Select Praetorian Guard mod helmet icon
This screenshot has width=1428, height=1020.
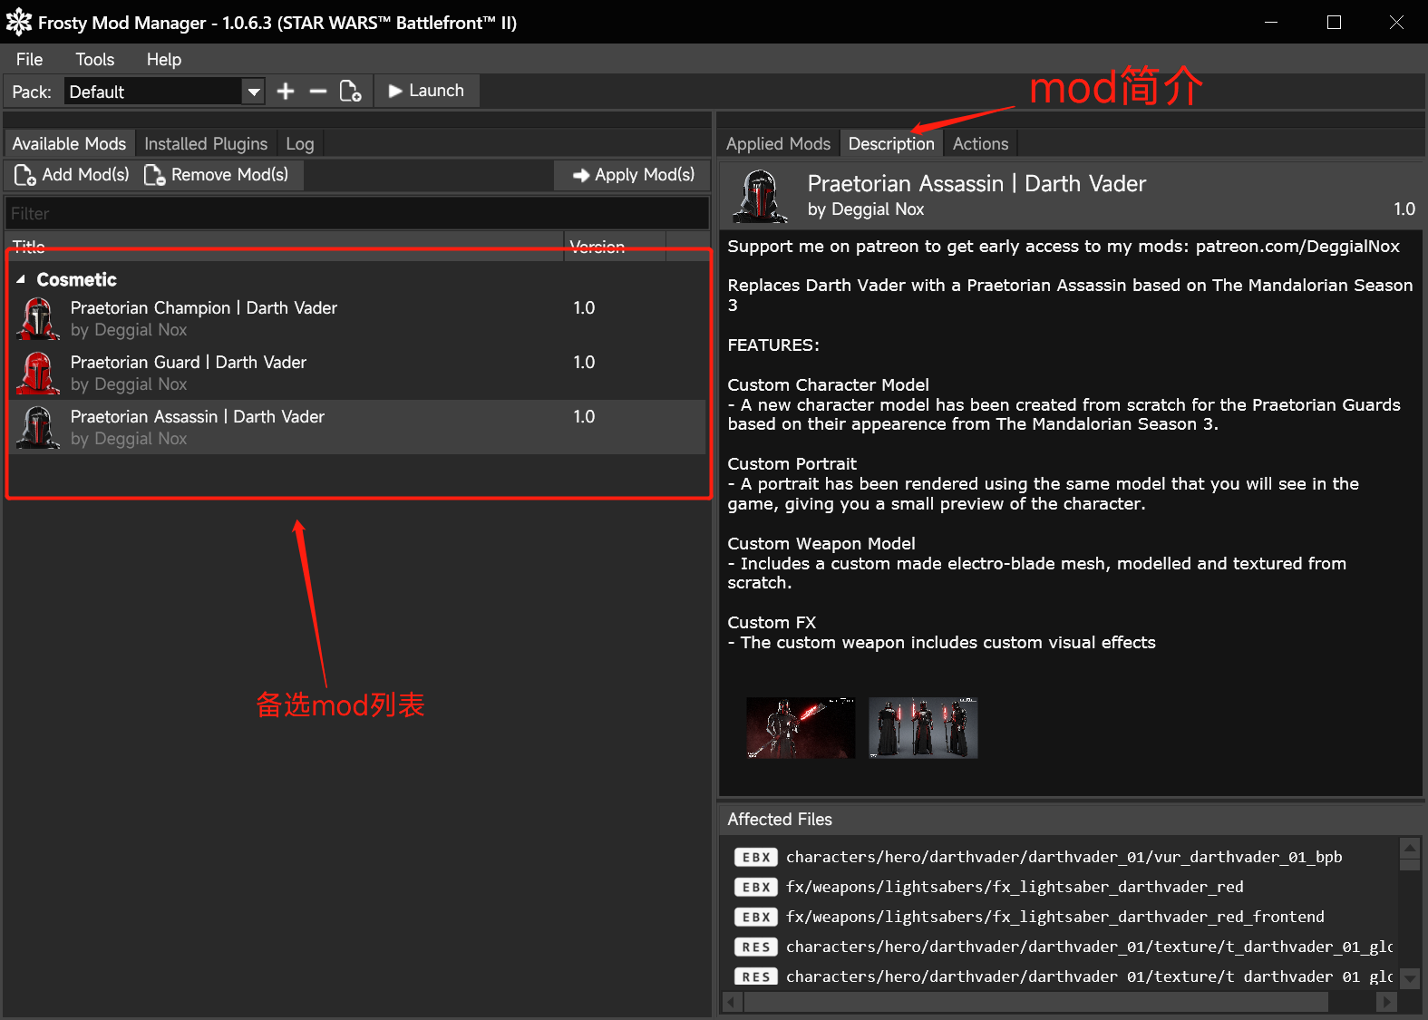[x=38, y=374]
